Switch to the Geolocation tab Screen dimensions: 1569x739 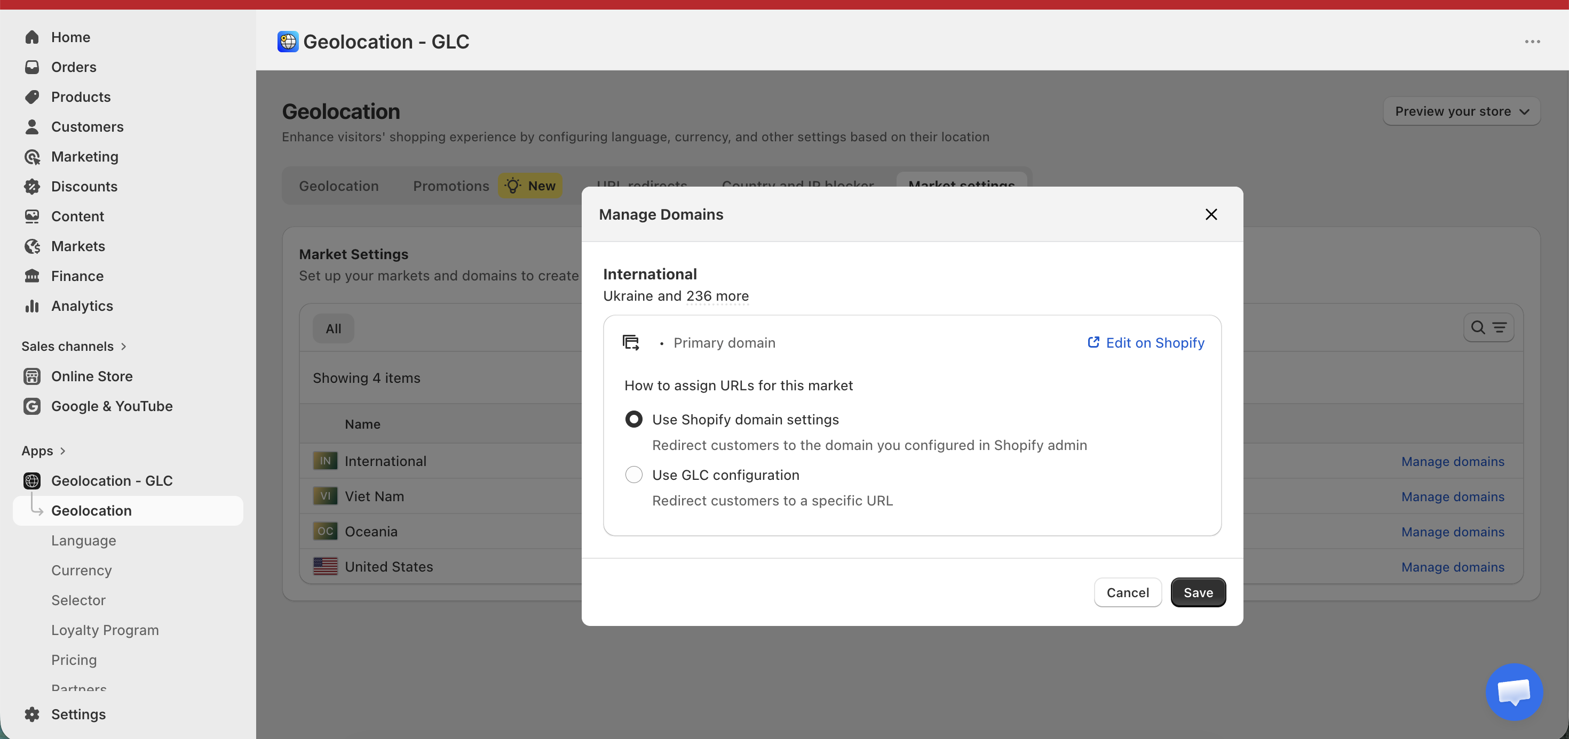pos(339,186)
